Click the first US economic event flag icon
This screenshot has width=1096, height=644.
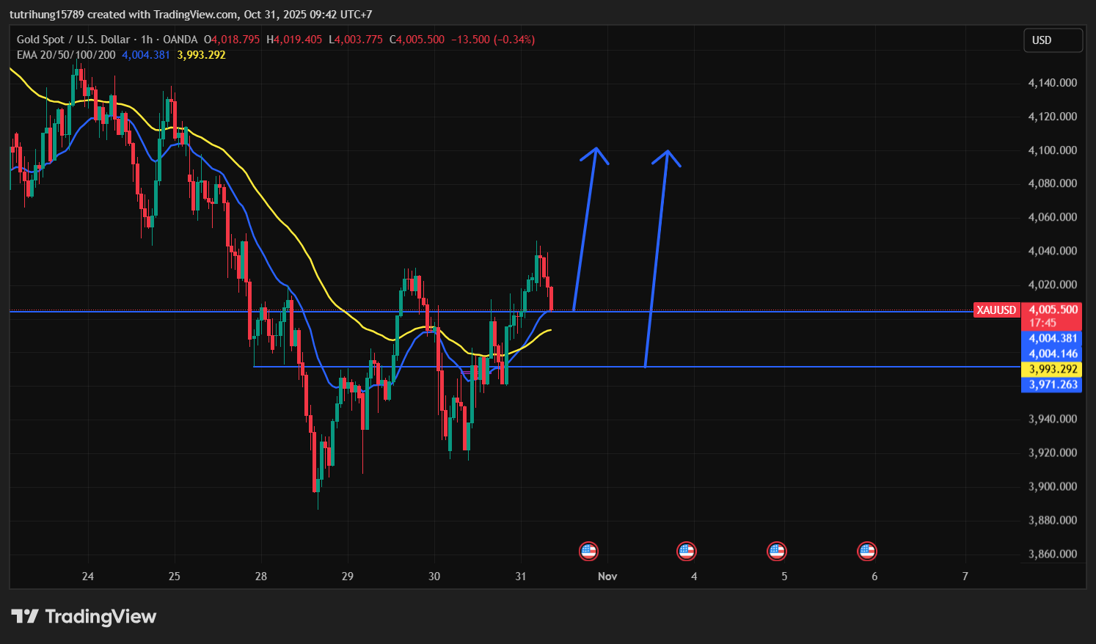click(x=588, y=551)
